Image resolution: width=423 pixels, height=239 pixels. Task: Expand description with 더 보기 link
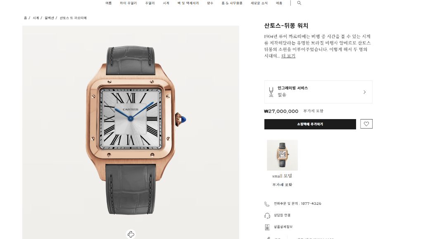point(288,56)
